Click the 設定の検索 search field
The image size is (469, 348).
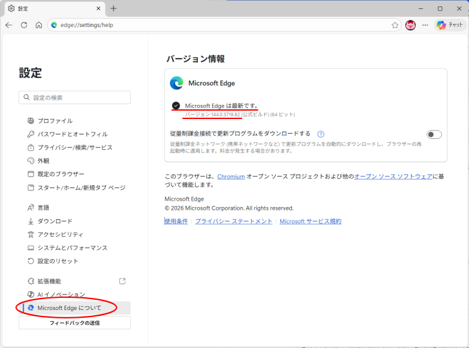(x=75, y=97)
